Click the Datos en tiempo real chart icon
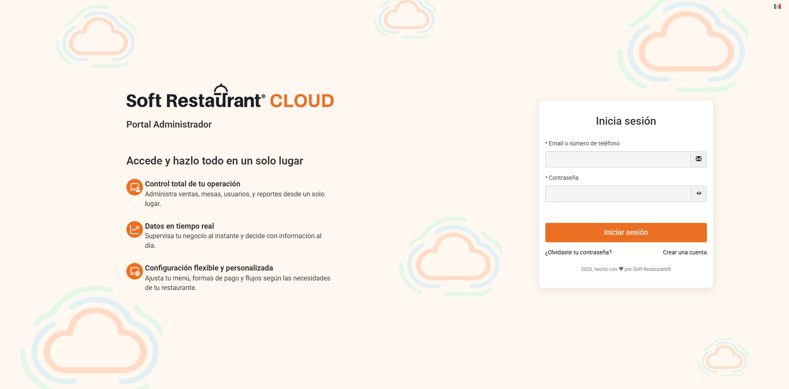The height and width of the screenshot is (389, 789). coord(135,230)
